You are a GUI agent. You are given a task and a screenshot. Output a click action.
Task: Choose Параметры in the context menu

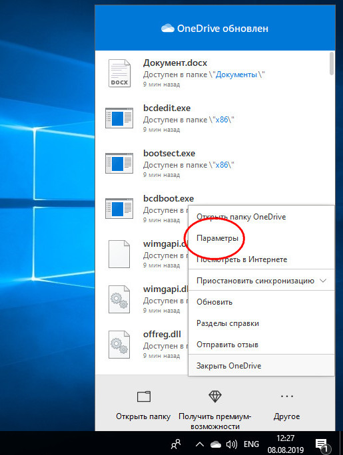[261, 238]
